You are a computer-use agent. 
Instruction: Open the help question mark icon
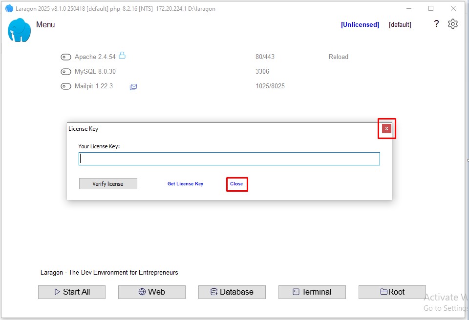pos(436,24)
